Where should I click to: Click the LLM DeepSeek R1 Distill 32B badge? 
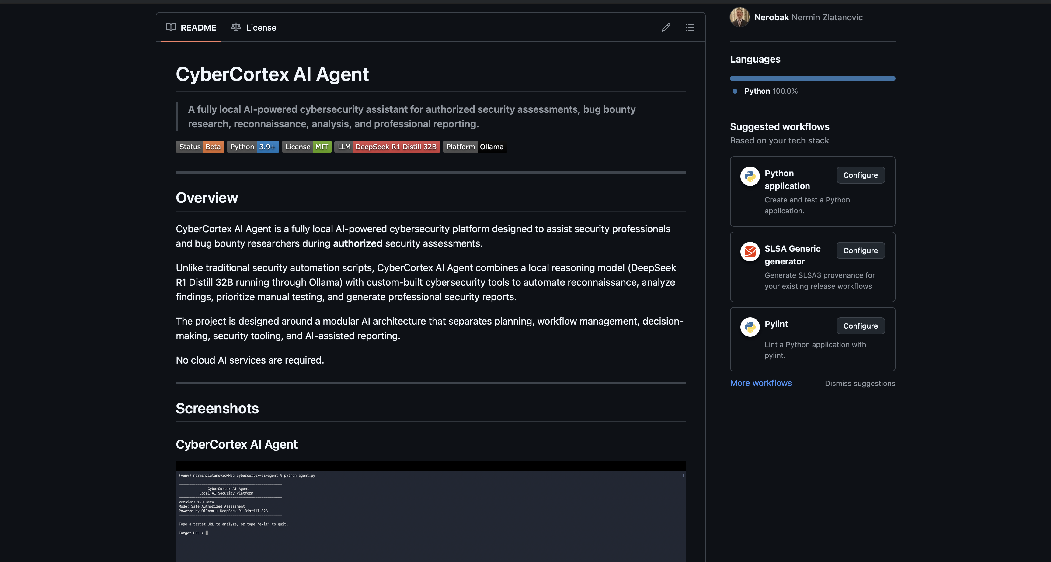[387, 147]
